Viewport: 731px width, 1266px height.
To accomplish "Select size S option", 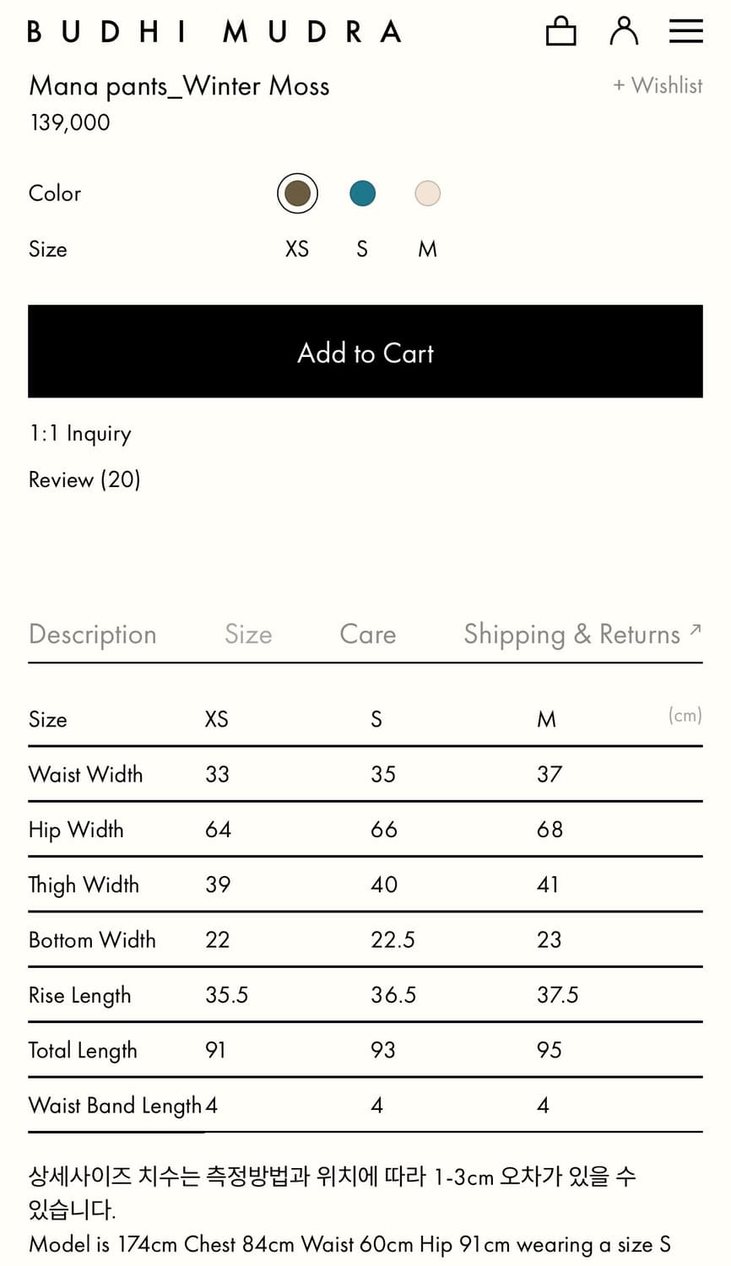I will click(x=362, y=249).
